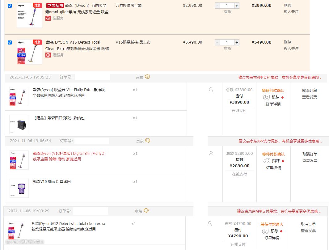Click 等待付款确认 status of ¥4790 order

[x=272, y=224]
